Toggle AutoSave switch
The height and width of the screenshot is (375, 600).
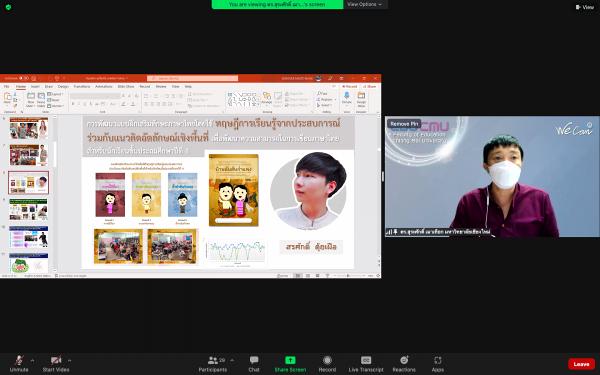(23, 78)
